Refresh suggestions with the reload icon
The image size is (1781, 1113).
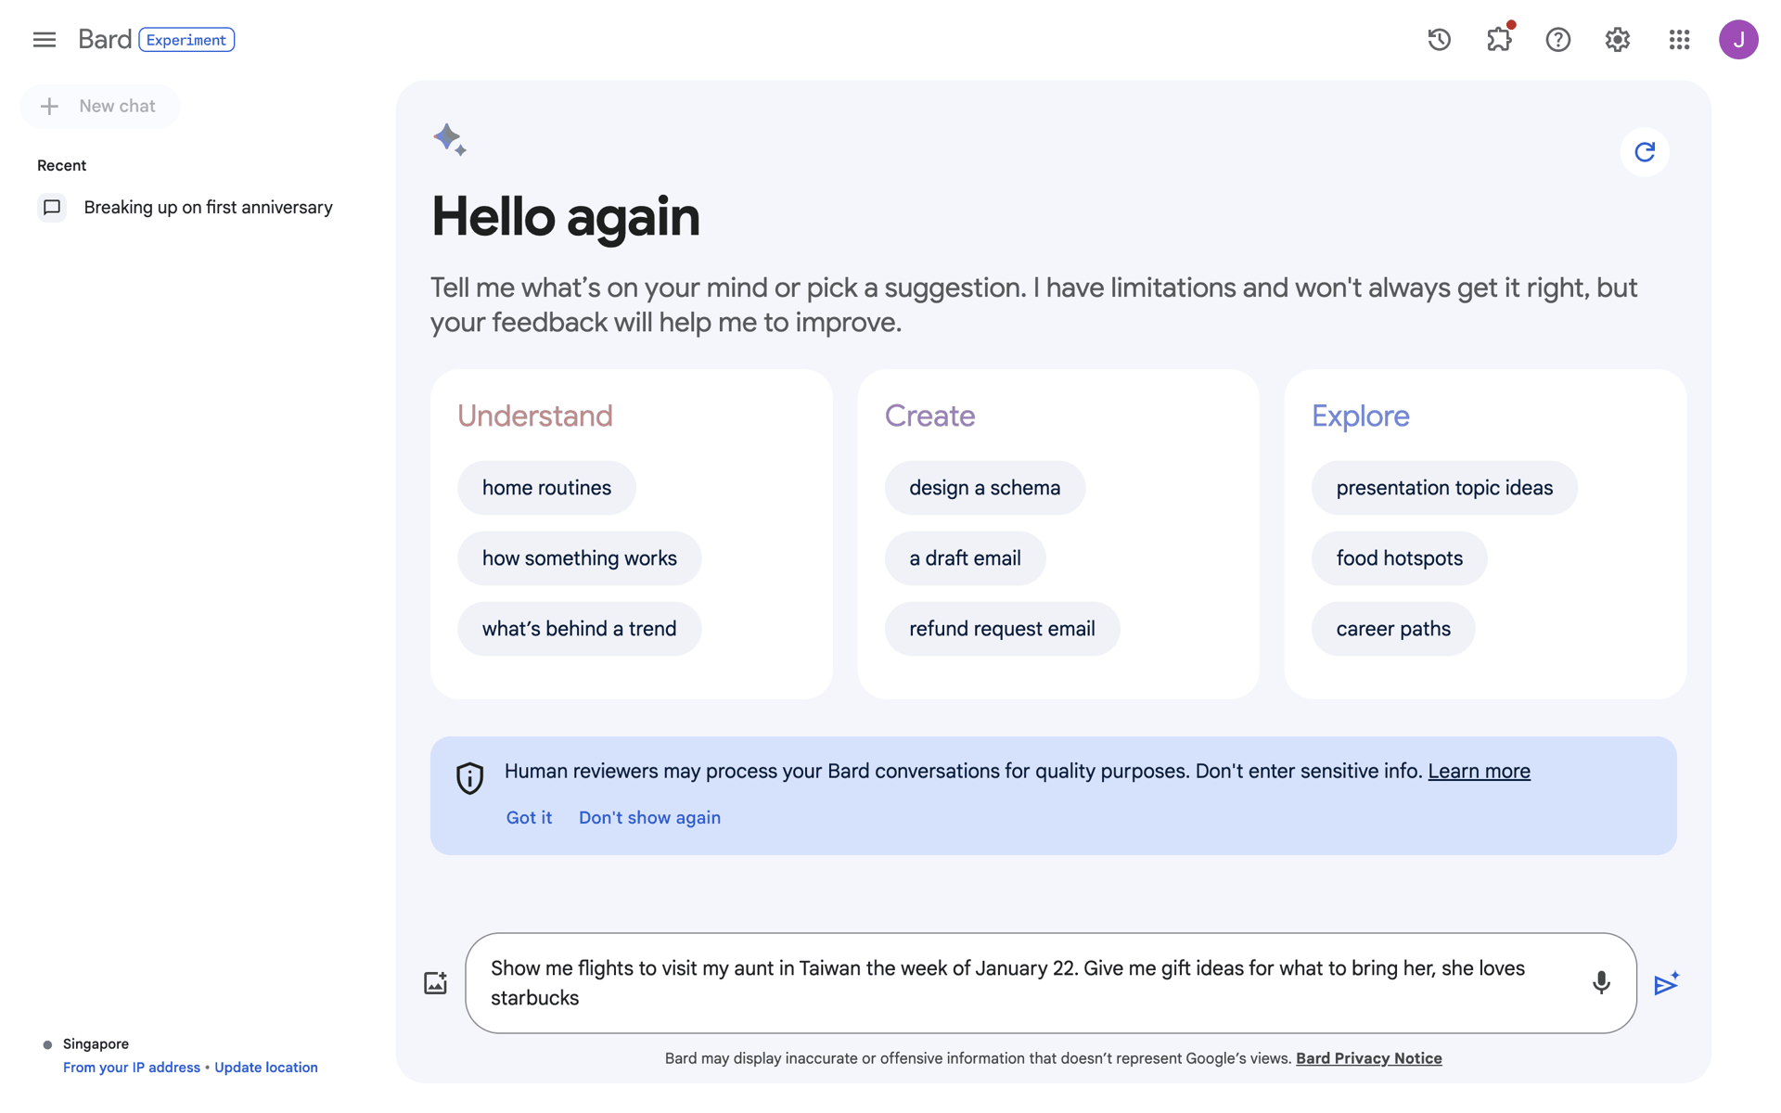[1645, 151]
